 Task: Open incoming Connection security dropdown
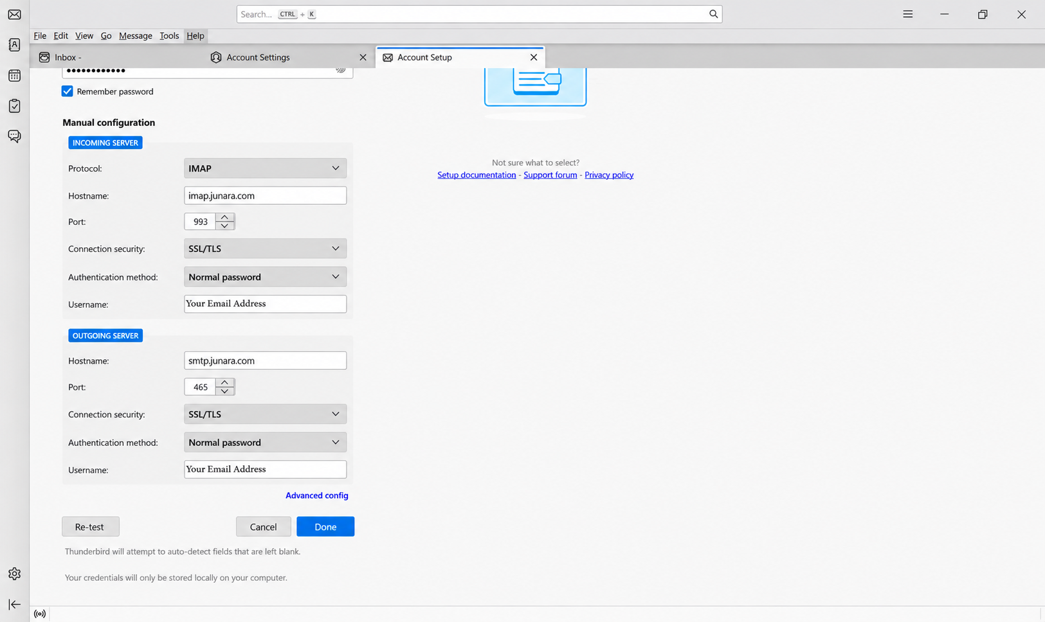click(265, 249)
